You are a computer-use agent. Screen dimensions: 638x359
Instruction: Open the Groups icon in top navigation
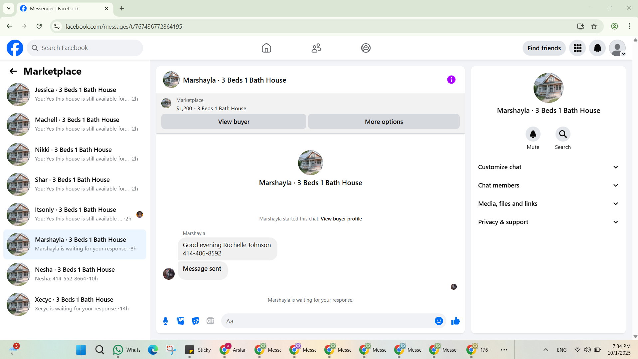[366, 48]
